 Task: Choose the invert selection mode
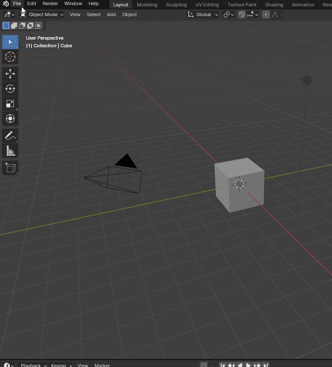point(30,26)
